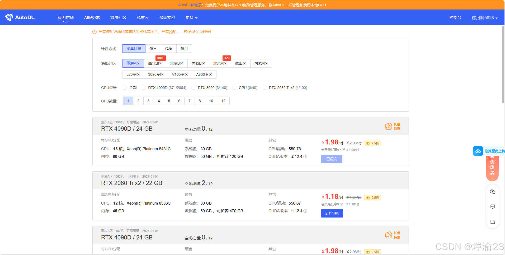505x255 pixels.
Task: Click 重庆A区 / 198机 card title RTX 4090D
Action: (x=127, y=129)
